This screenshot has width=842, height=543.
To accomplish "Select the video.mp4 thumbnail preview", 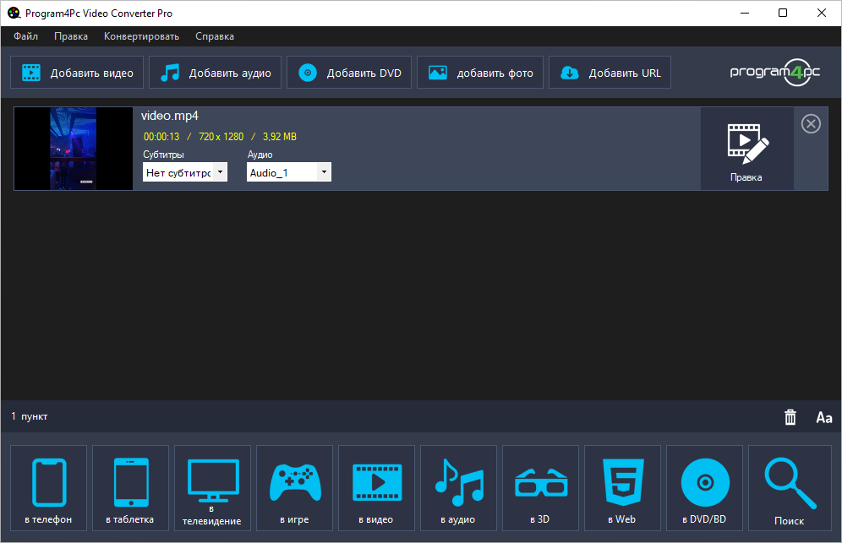I will (x=74, y=149).
